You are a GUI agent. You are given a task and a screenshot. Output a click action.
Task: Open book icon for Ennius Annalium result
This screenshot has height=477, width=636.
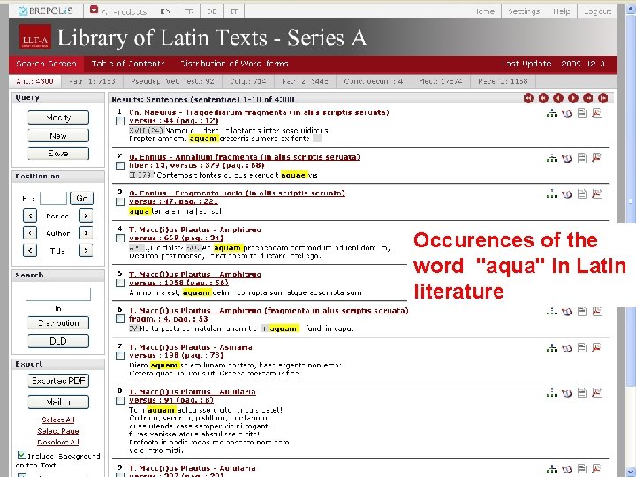tap(567, 158)
